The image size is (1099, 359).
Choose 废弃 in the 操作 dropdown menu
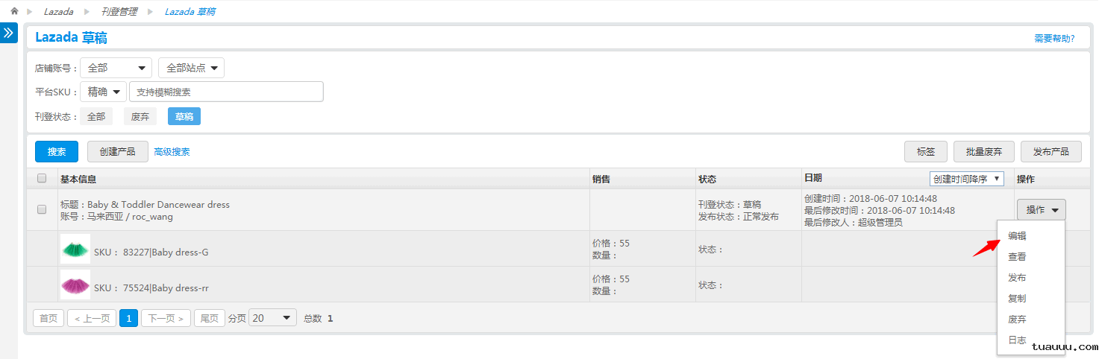tap(1017, 320)
